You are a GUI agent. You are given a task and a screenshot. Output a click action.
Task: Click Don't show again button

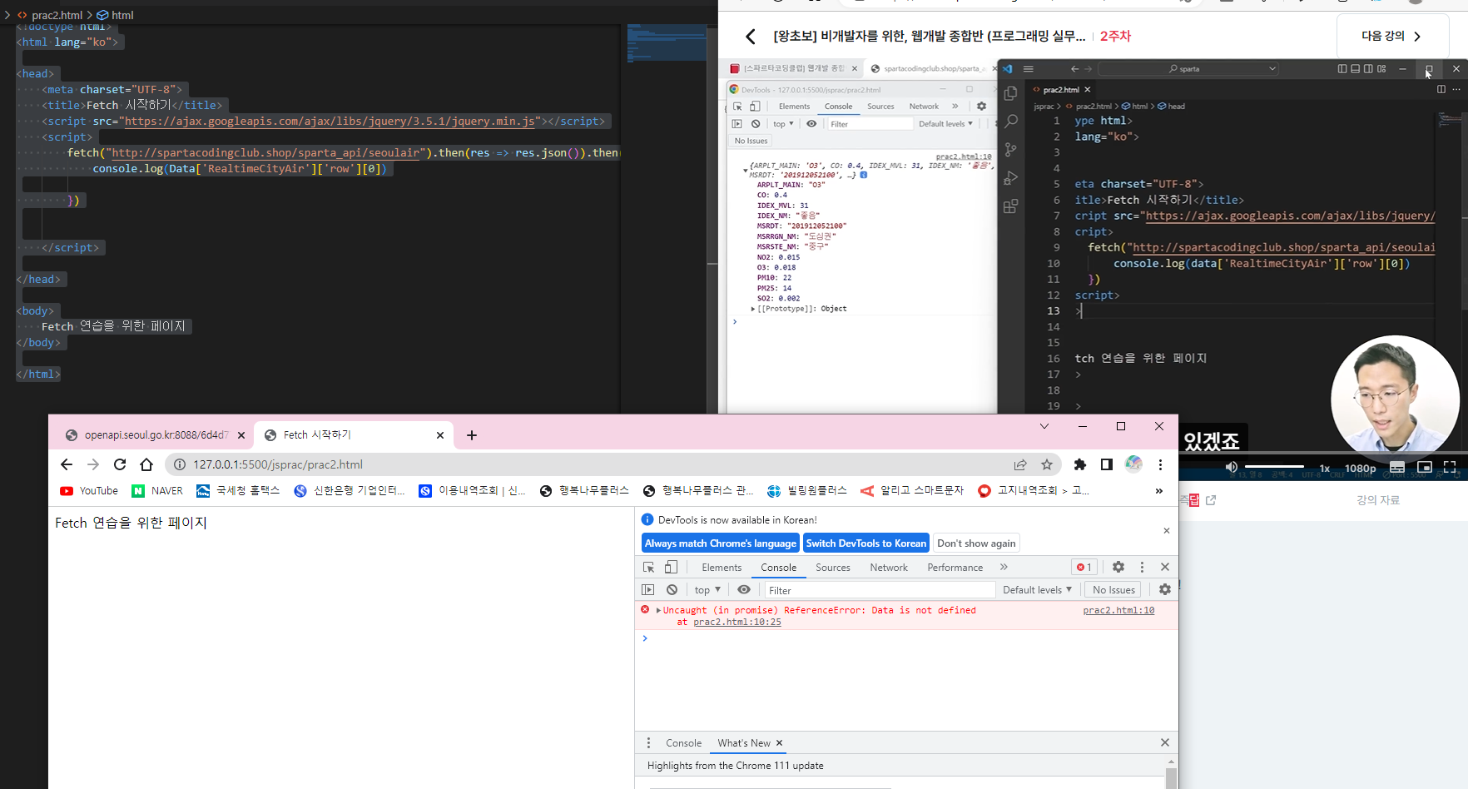(976, 543)
